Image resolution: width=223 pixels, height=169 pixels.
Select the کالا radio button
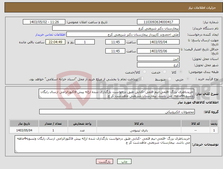(x=181, y=72)
